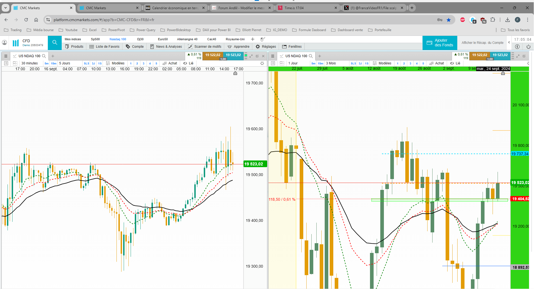This screenshot has width=534, height=289.
Task: Open browser extensions puzzle icon
Action: (x=493, y=20)
